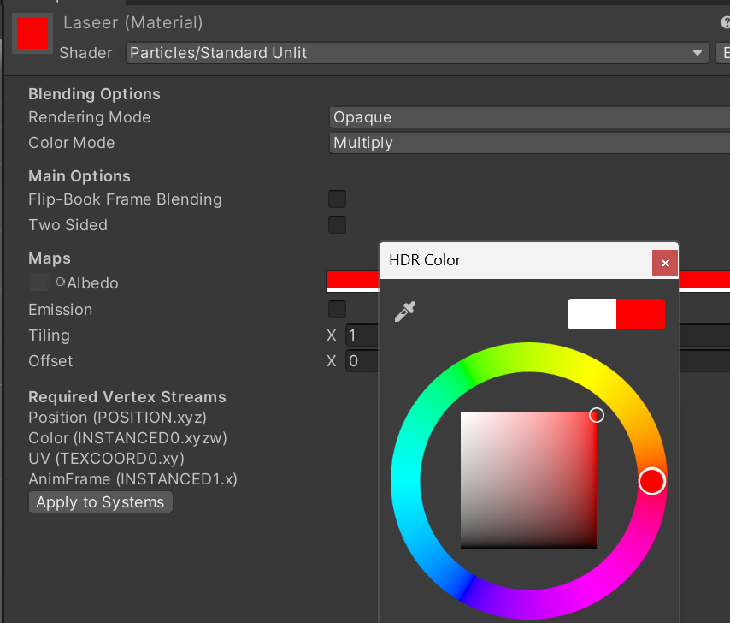This screenshot has height=623, width=730.
Task: Click the AnimFrame (INSTANCED1.x) text
Action: (x=132, y=479)
